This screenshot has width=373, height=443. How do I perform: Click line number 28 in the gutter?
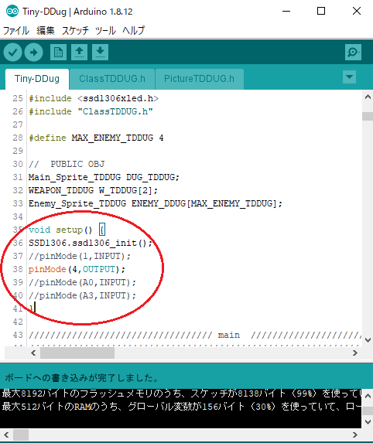[x=18, y=138]
